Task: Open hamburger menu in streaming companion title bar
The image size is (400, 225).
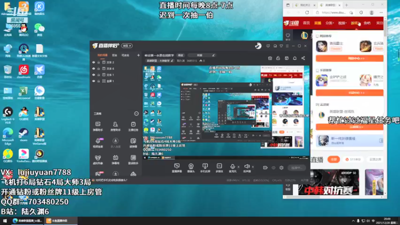Action: click(x=287, y=46)
